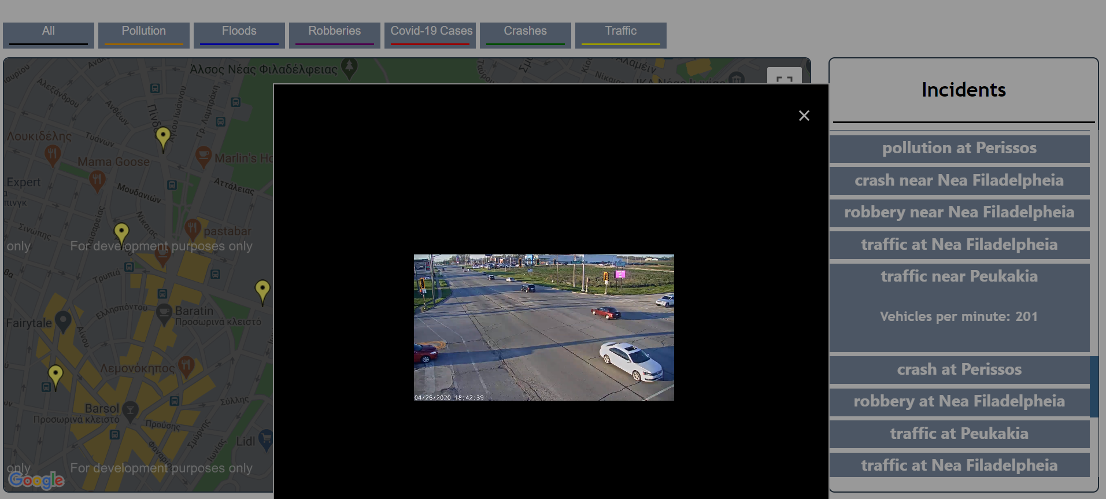The image size is (1106, 499).
Task: Click the pastabar restaurant pin
Action: coord(193,230)
